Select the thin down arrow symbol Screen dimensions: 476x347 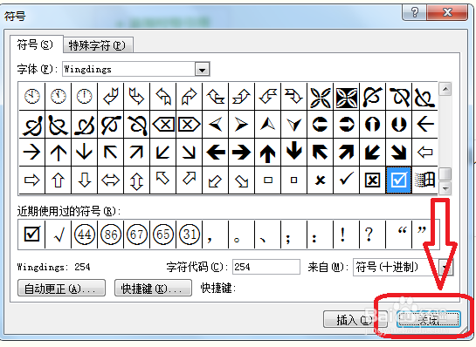(84, 152)
